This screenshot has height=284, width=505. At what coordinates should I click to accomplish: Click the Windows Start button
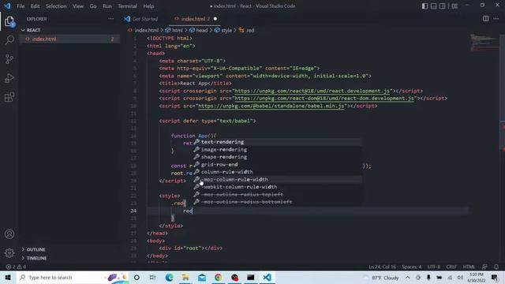click(x=8, y=277)
